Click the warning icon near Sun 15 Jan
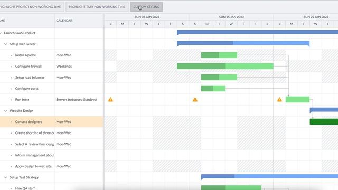Image resolution: width=338 pixels, height=190 pixels. coord(195,100)
